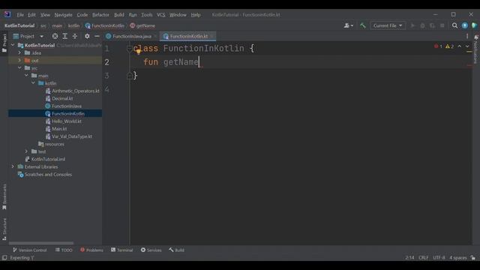Open the Terminal tool window
The image size is (480, 270).
tap(121, 250)
